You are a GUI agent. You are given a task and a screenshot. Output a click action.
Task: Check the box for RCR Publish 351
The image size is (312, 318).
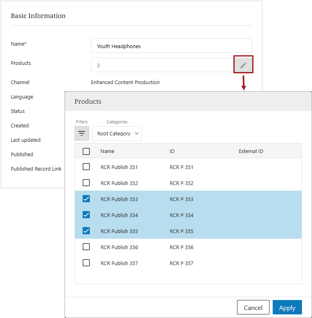tap(86, 167)
